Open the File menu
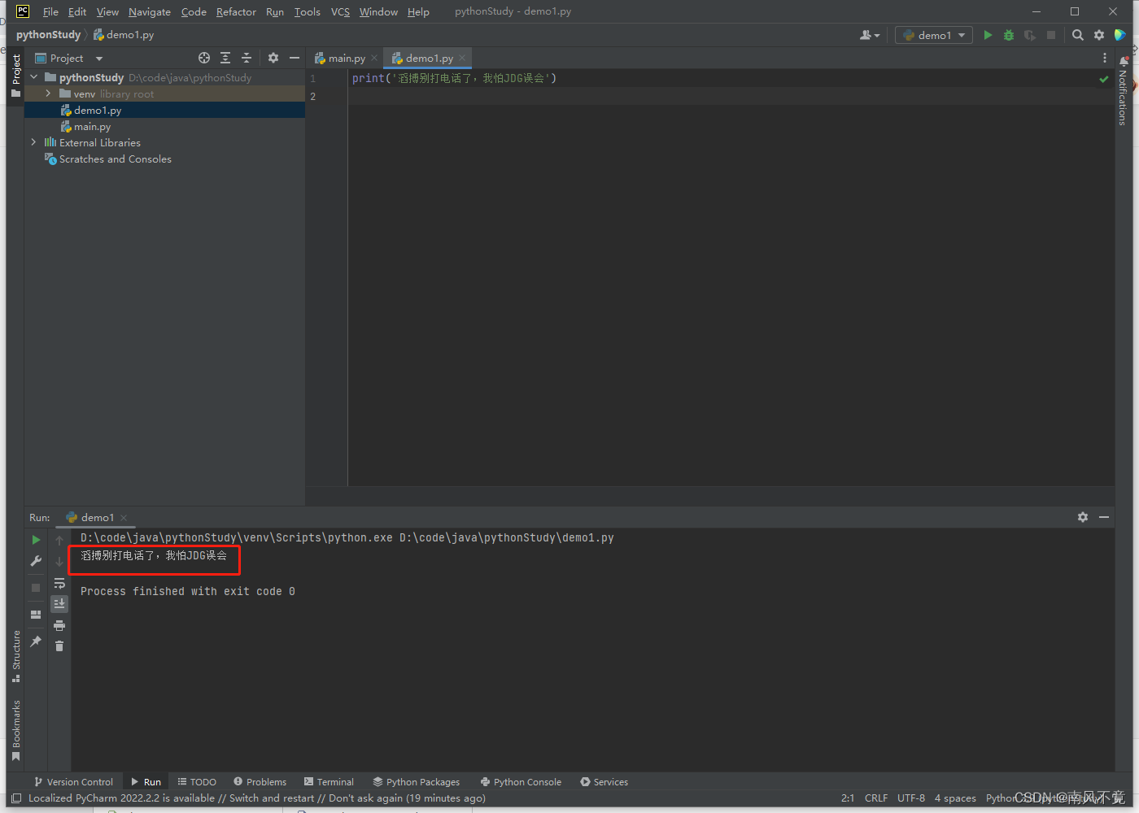The width and height of the screenshot is (1139, 813). click(50, 11)
